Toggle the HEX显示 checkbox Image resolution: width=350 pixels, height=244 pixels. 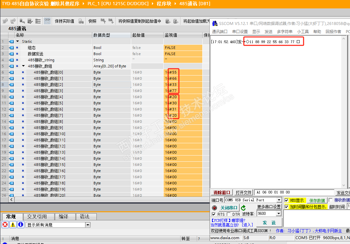pyautogui.click(x=286, y=200)
